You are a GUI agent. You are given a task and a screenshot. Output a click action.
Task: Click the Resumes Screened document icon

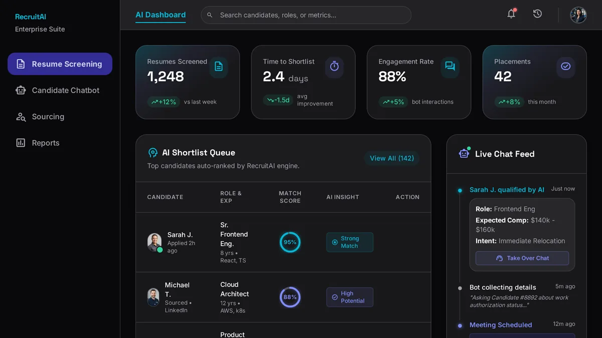(219, 66)
